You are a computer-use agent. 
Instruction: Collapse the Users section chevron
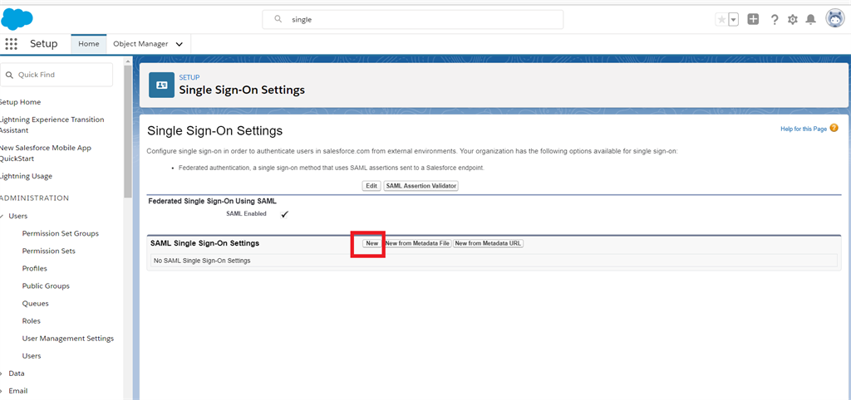tap(2, 216)
